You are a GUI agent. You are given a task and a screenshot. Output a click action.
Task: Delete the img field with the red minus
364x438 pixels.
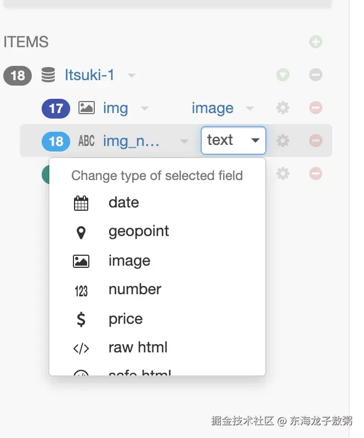pyautogui.click(x=315, y=108)
